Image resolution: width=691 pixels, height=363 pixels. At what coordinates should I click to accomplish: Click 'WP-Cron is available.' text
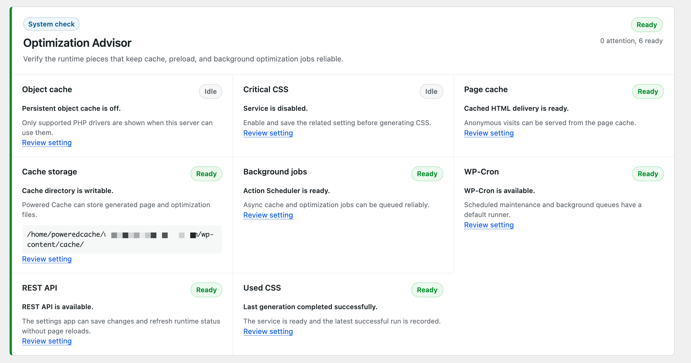point(499,191)
